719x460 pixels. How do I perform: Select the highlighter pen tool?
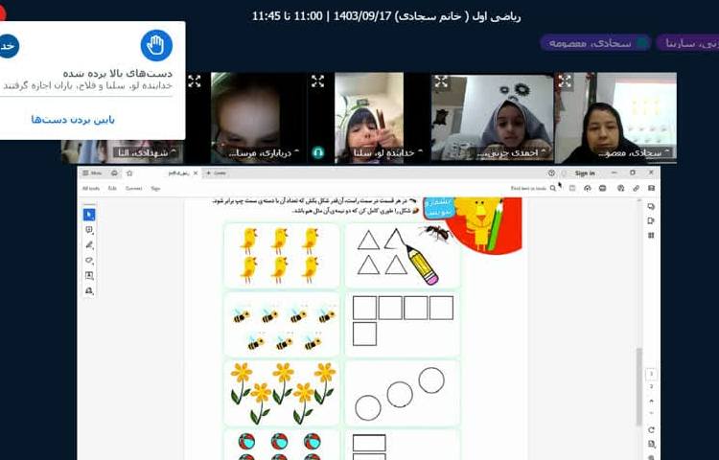[89, 245]
